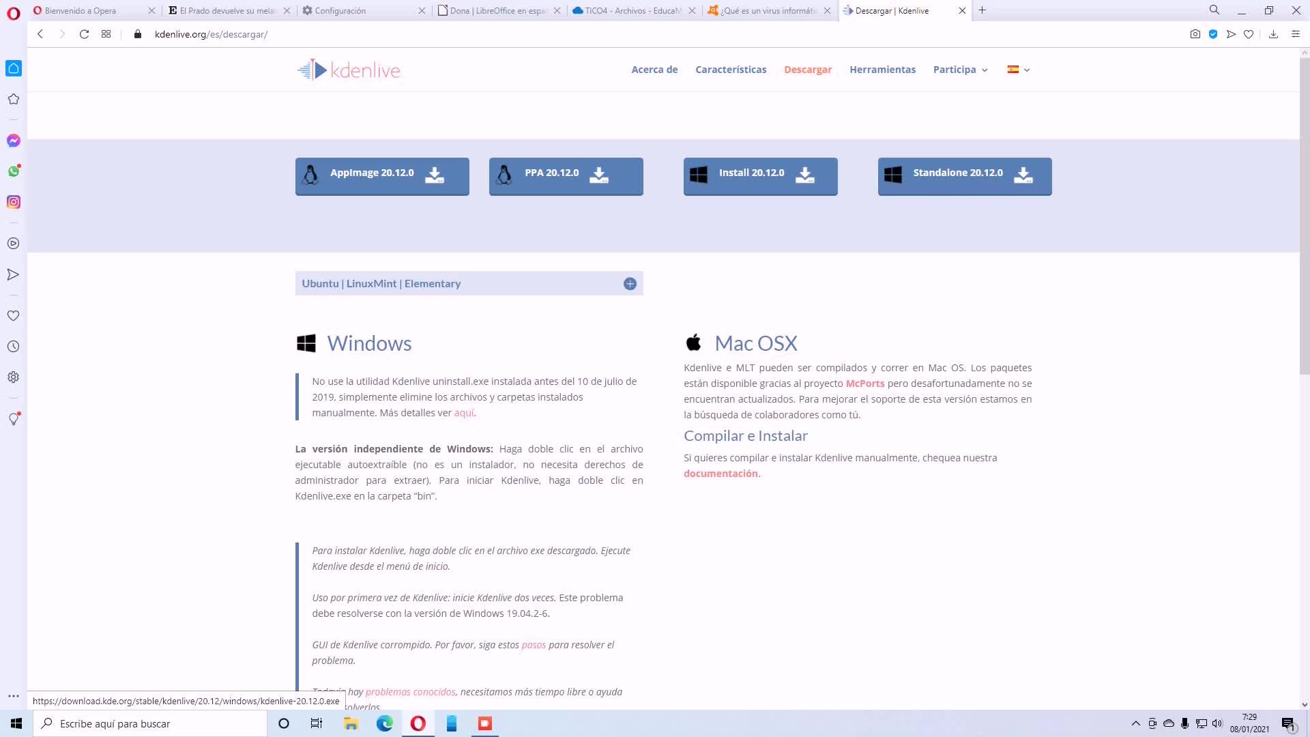The height and width of the screenshot is (737, 1310).
Task: Click the snapshot camera icon in address bar
Action: [x=1195, y=34]
